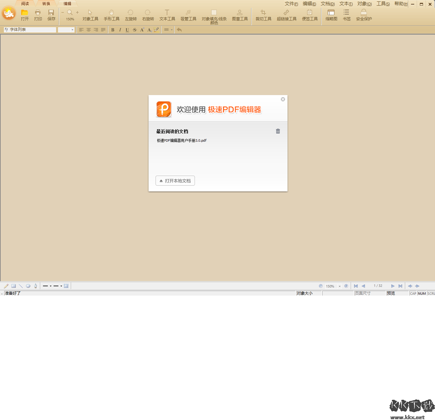
Task: Click the highlight text color icon
Action: [157, 30]
